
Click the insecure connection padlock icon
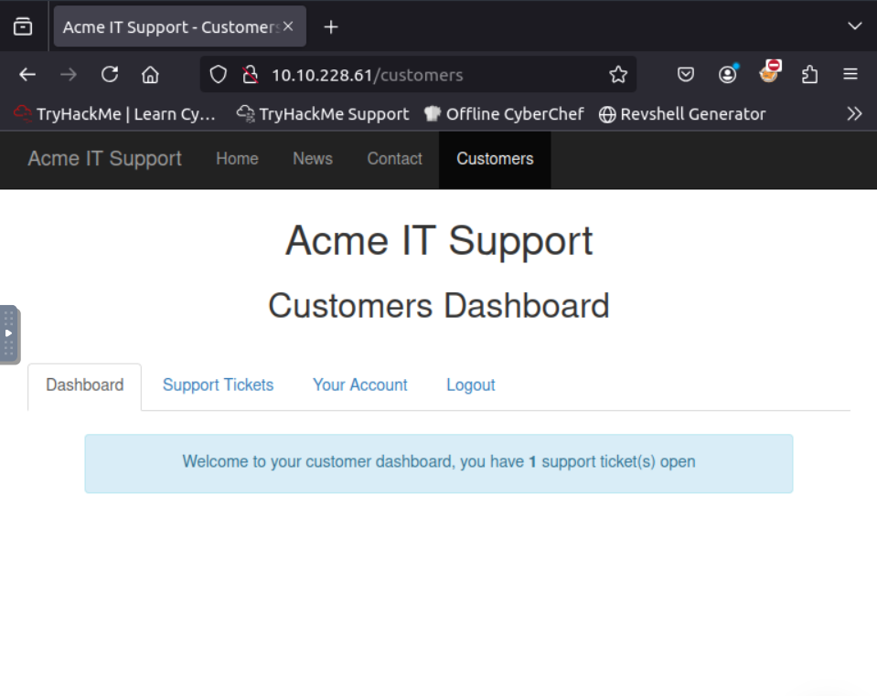(x=250, y=75)
